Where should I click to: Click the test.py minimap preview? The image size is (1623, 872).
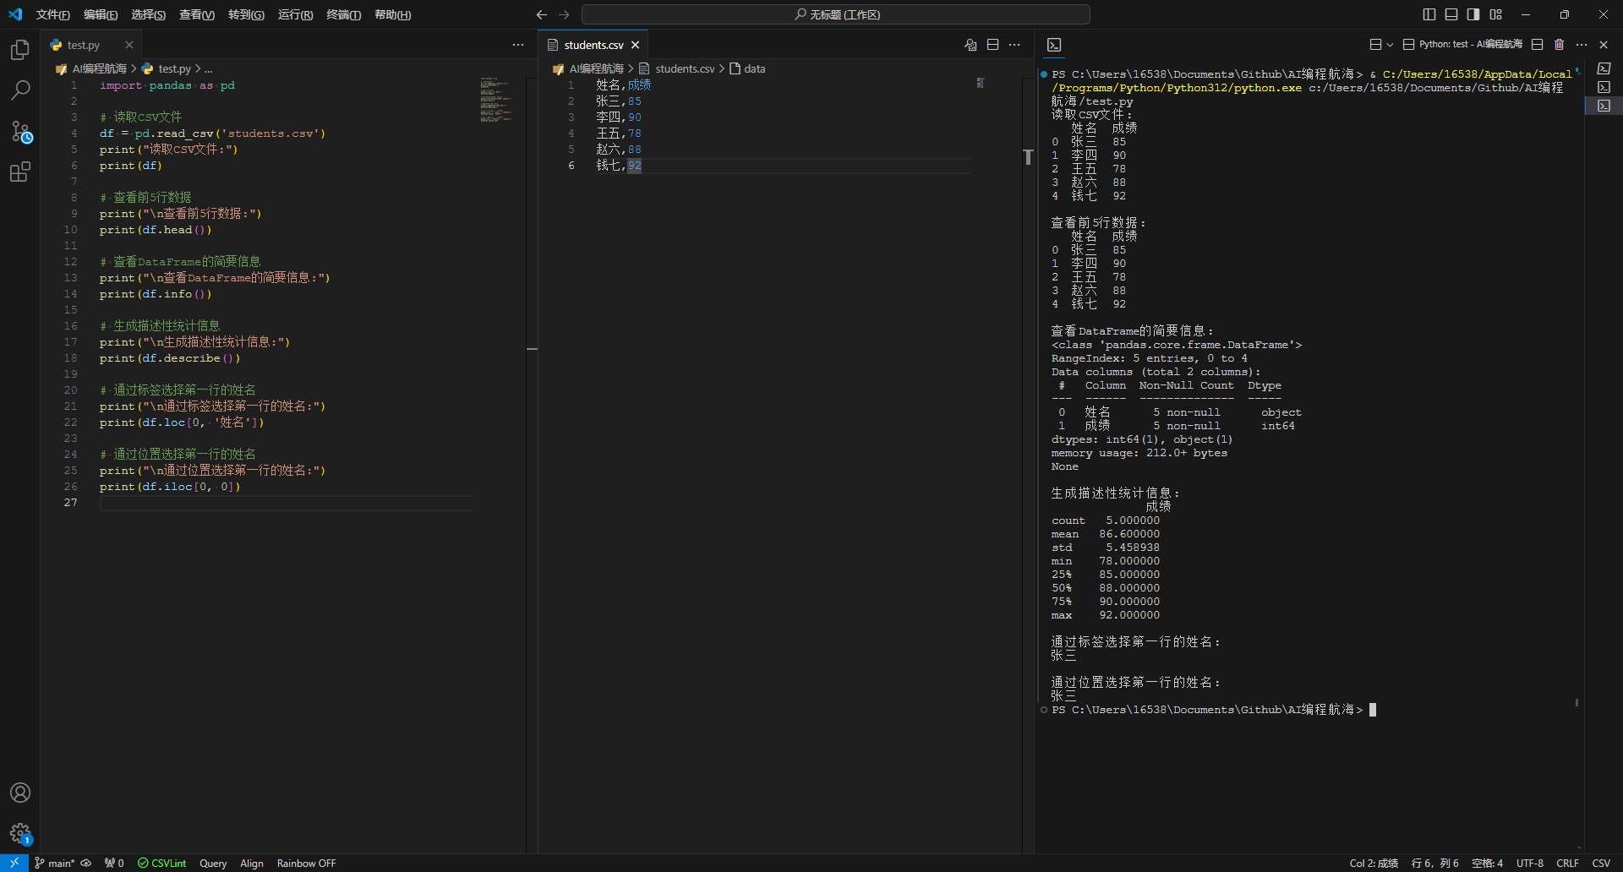tap(496, 100)
